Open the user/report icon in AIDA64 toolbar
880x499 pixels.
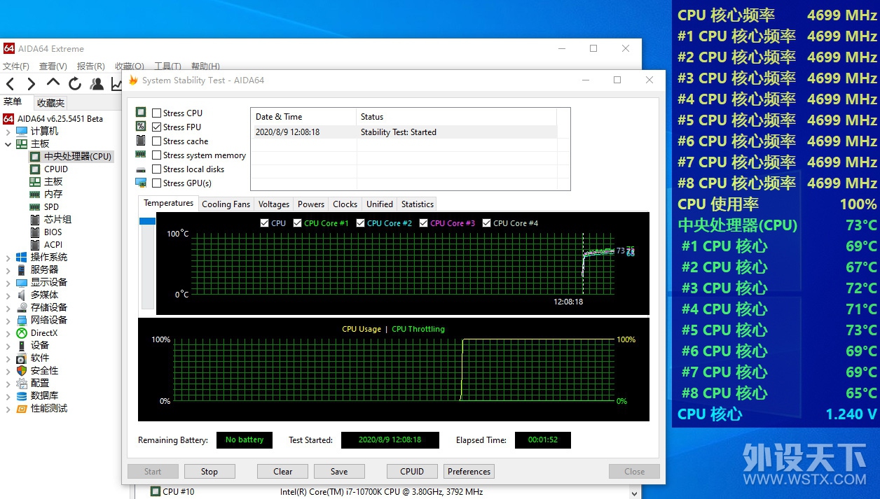point(97,84)
